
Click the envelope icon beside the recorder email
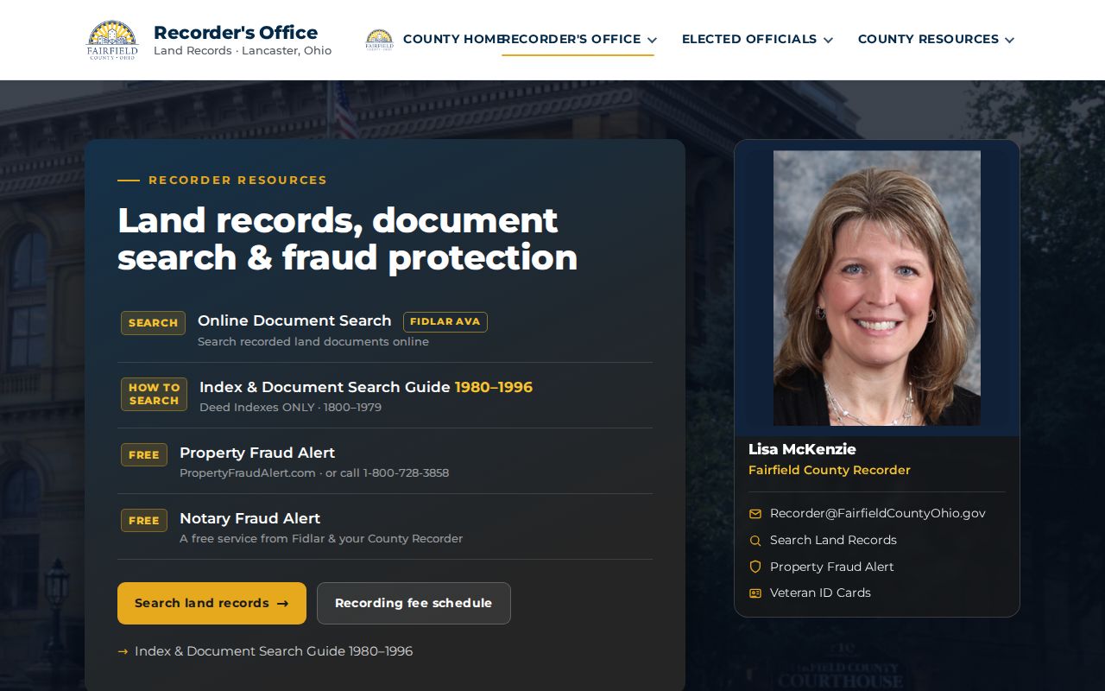(755, 514)
